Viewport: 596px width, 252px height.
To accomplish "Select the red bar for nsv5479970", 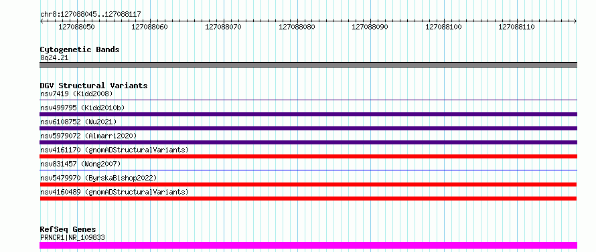I will (308, 184).
